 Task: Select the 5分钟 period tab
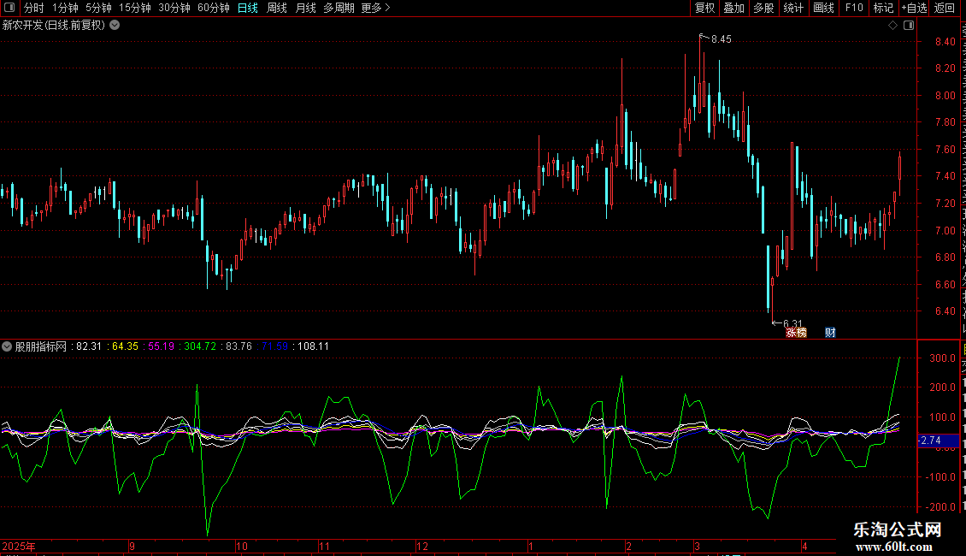98,8
